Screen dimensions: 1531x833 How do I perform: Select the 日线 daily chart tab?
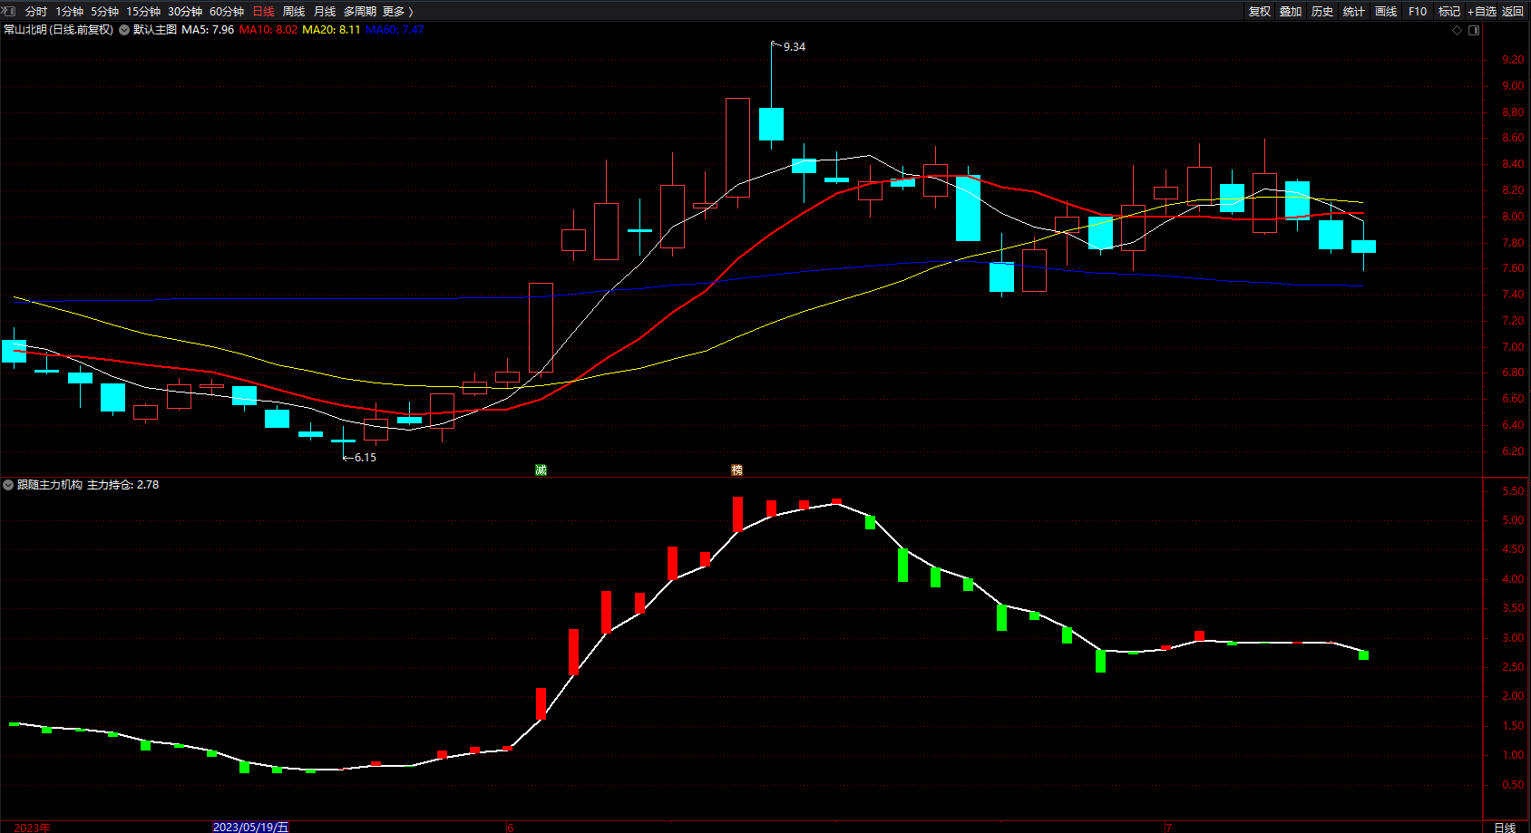[x=263, y=12]
